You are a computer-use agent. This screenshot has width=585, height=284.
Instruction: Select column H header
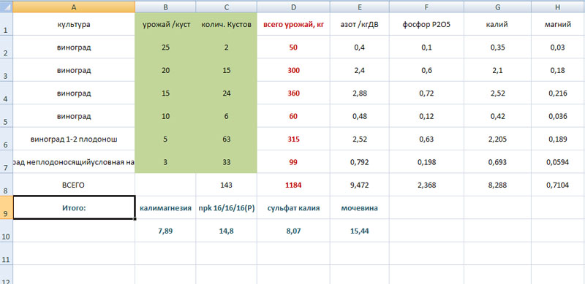(x=558, y=7)
